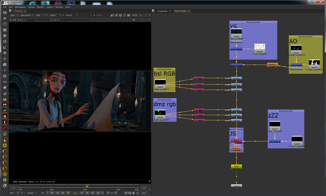Toggle the O out-point button
Viewport: 326px width, 196px height.
coord(102,193)
